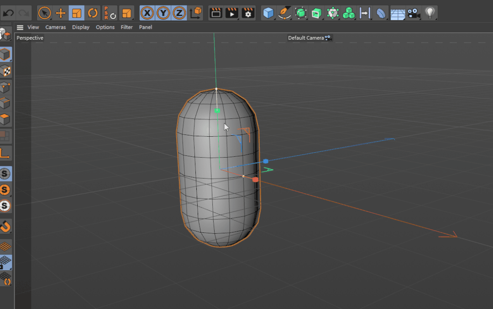Select the Live Selection tool

pos(44,13)
